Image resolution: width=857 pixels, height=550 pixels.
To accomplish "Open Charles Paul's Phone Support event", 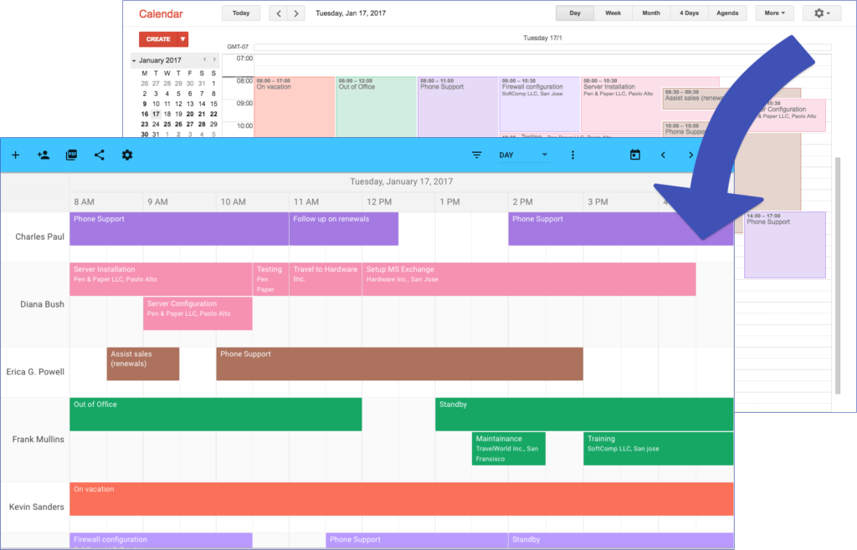I will click(167, 227).
